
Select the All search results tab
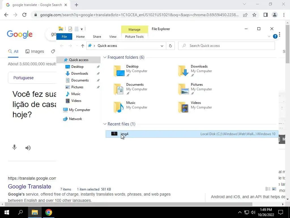coord(13,52)
